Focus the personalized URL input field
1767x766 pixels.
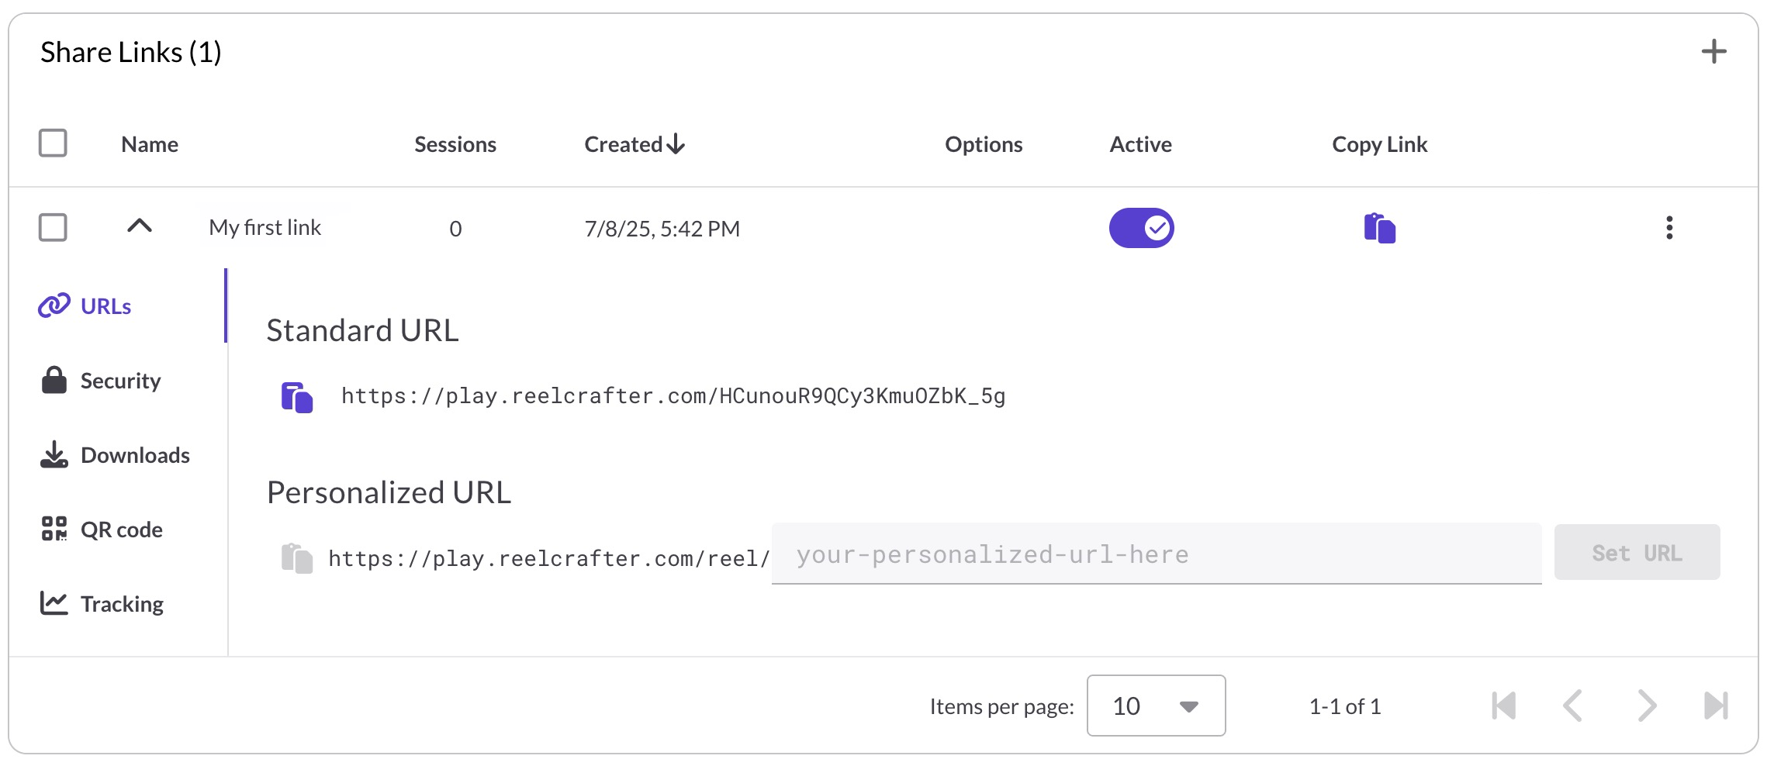click(x=1156, y=554)
